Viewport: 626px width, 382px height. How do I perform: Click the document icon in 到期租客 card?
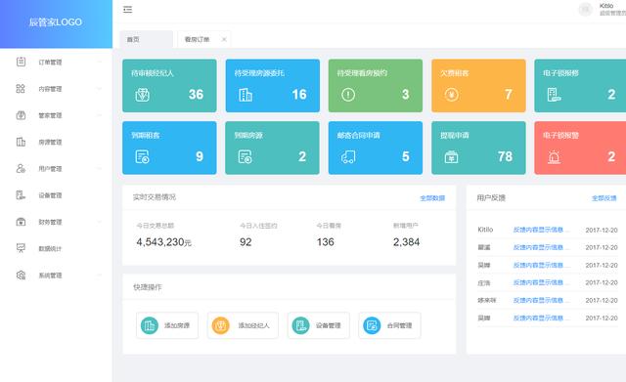point(142,156)
